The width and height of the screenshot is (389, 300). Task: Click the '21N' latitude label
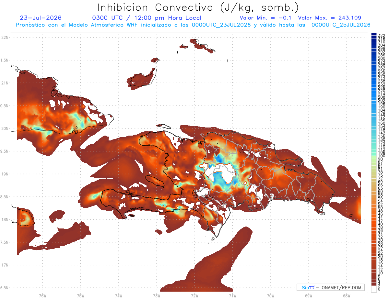[5, 83]
